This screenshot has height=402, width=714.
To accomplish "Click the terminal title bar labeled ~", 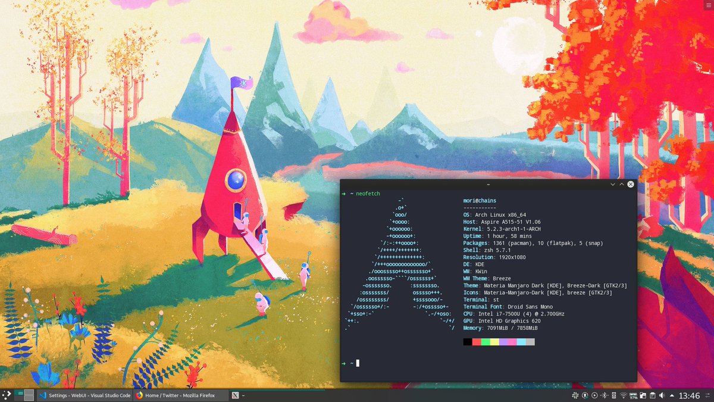I will tap(488, 184).
